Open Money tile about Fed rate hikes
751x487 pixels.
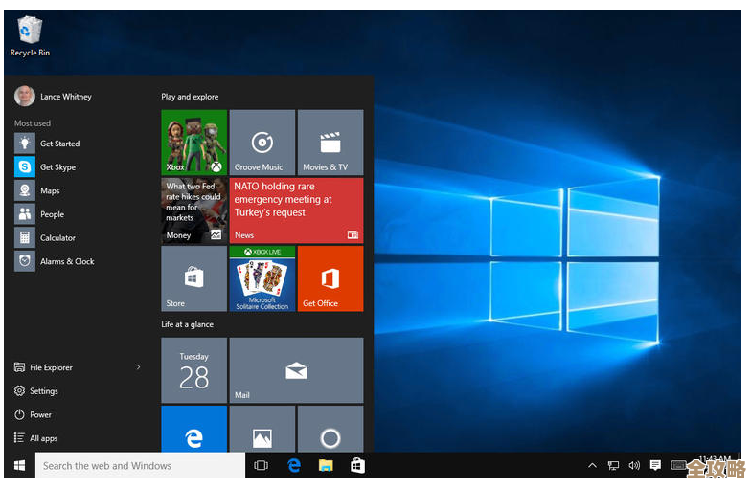pos(193,210)
